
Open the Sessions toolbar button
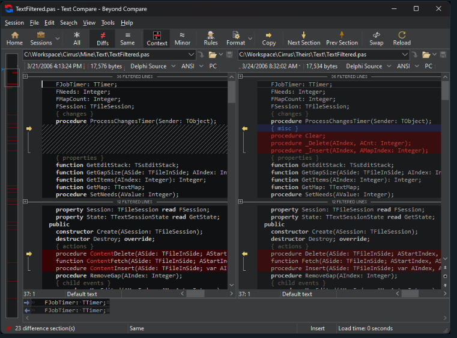tap(41, 38)
